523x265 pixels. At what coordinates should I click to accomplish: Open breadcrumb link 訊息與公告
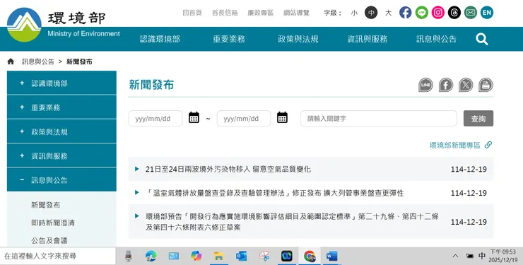pos(38,61)
